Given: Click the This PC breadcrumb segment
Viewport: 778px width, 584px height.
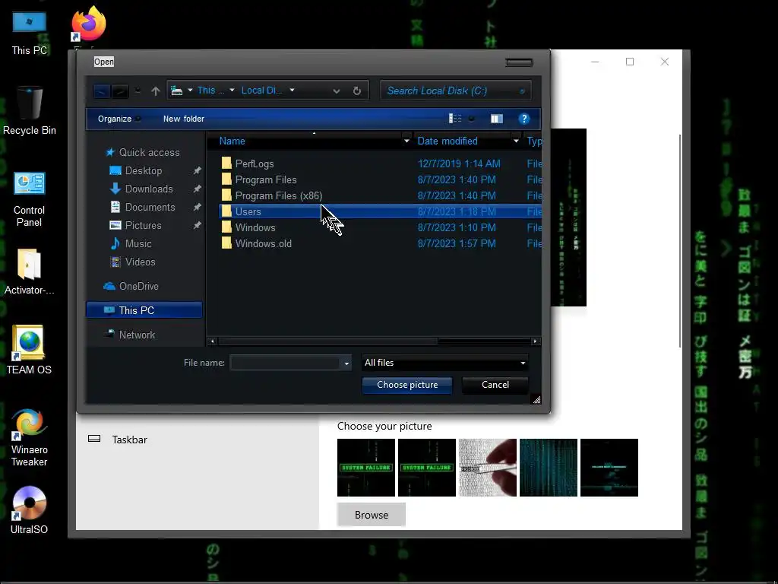Looking at the screenshot, I should [x=211, y=90].
